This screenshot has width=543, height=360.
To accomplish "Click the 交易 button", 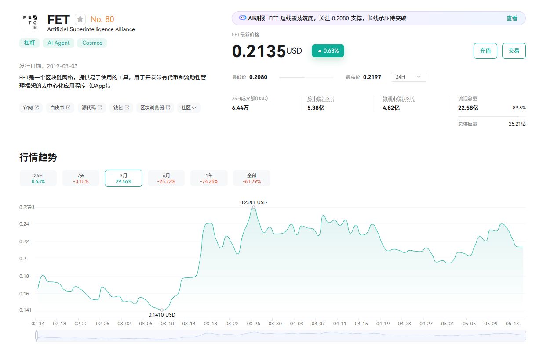I will 514,51.
